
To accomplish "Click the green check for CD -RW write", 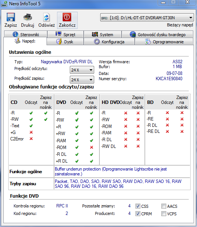I will pos(46,119).
